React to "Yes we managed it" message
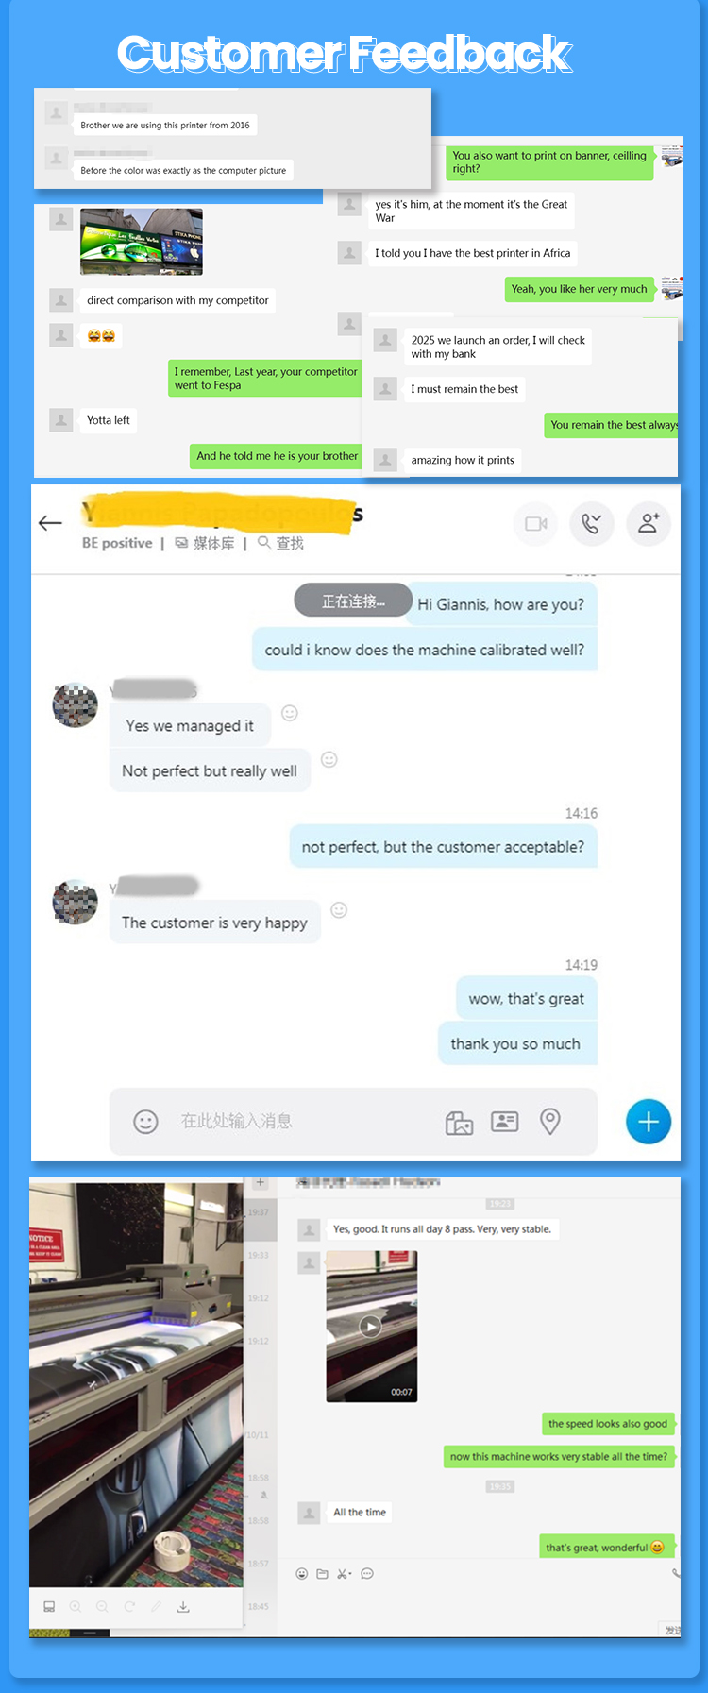The image size is (708, 1693). [x=290, y=713]
